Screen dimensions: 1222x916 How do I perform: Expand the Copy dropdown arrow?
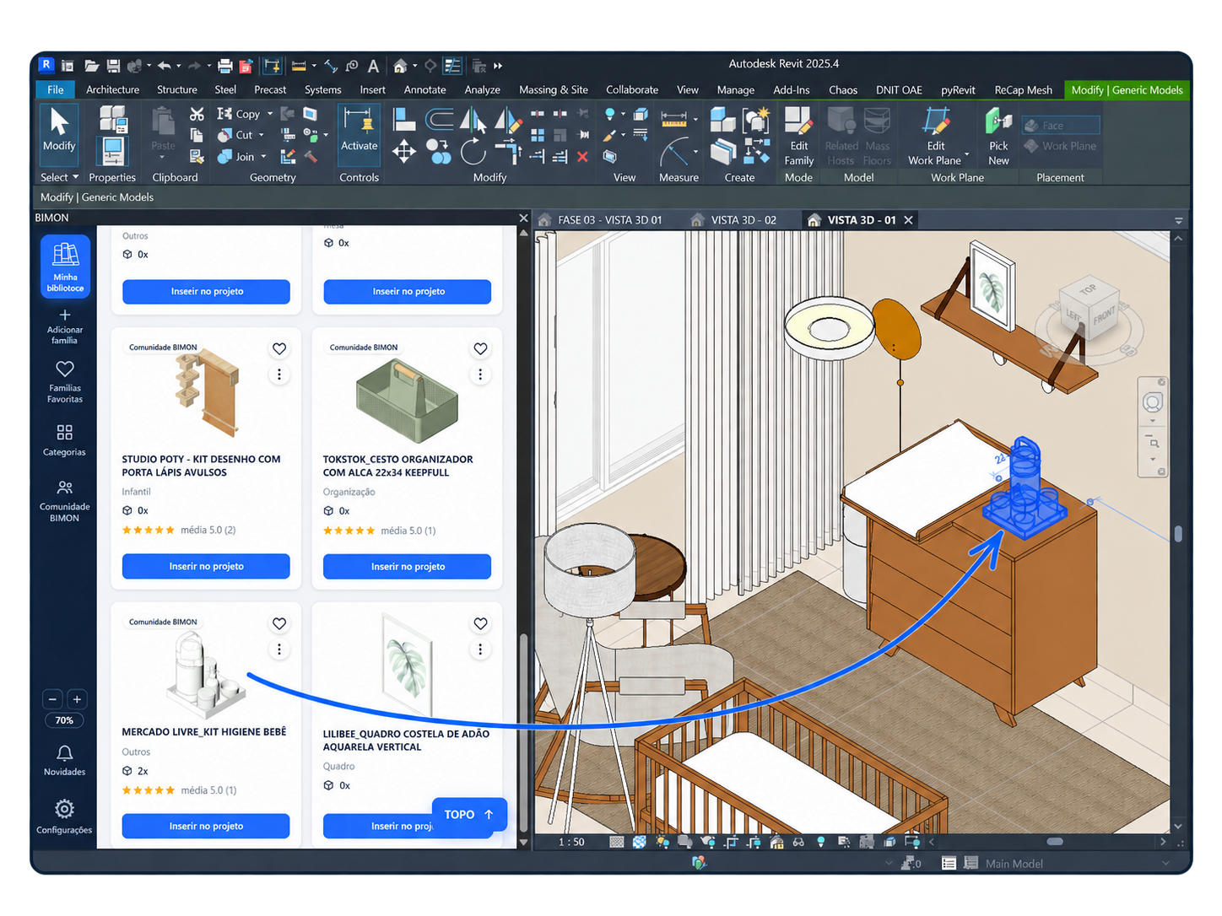click(x=270, y=114)
